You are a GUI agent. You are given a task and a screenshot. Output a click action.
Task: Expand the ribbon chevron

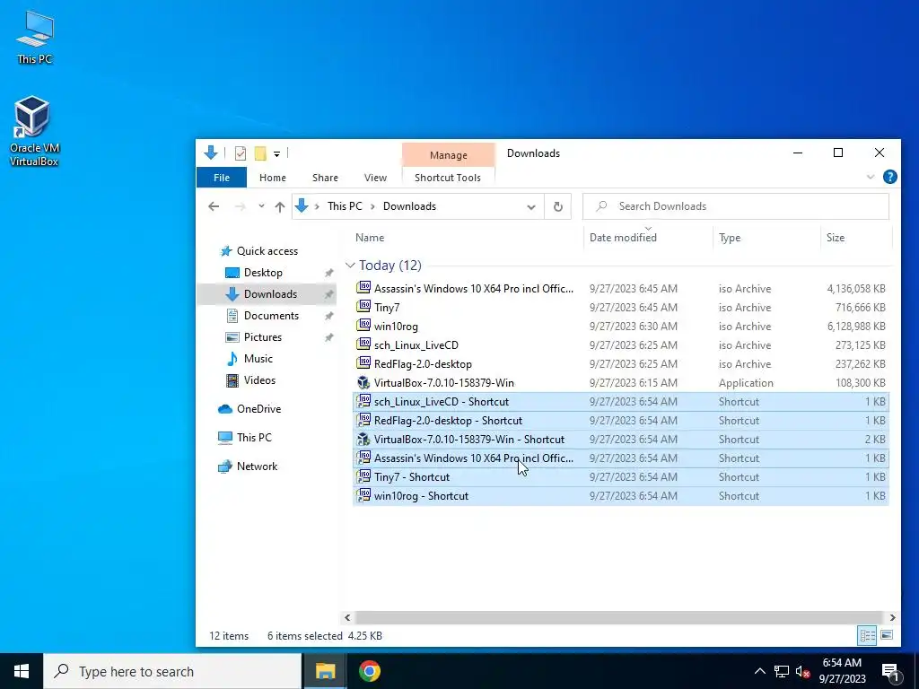coord(871,177)
